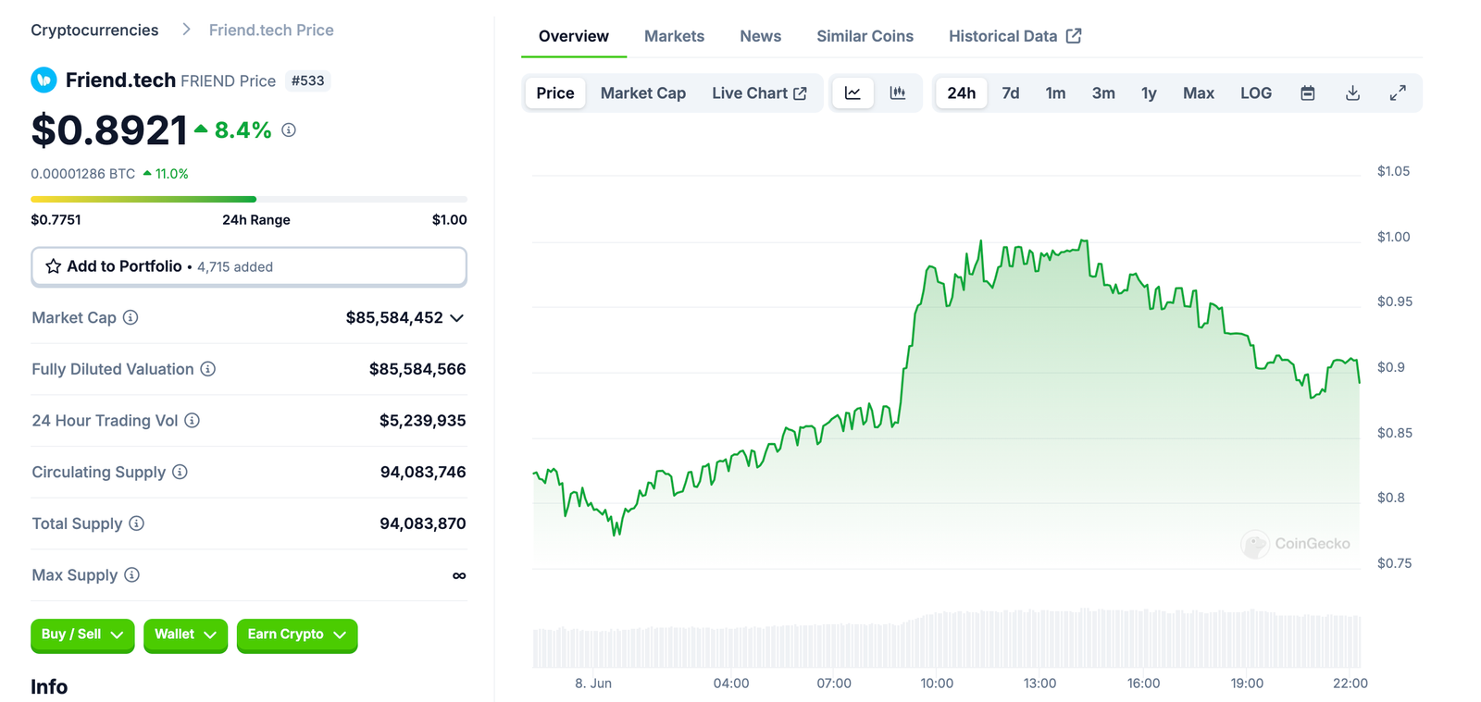Select the 7d time range
Viewport: 1481px width, 702px height.
[1010, 93]
